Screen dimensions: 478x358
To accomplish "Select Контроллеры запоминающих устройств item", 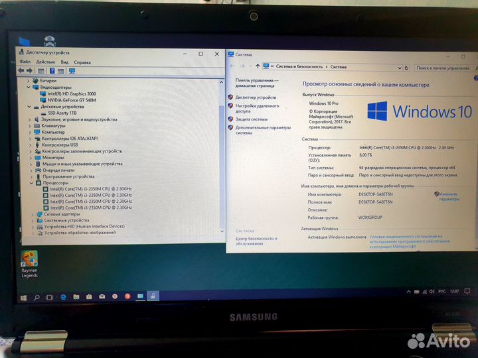I will (82, 151).
